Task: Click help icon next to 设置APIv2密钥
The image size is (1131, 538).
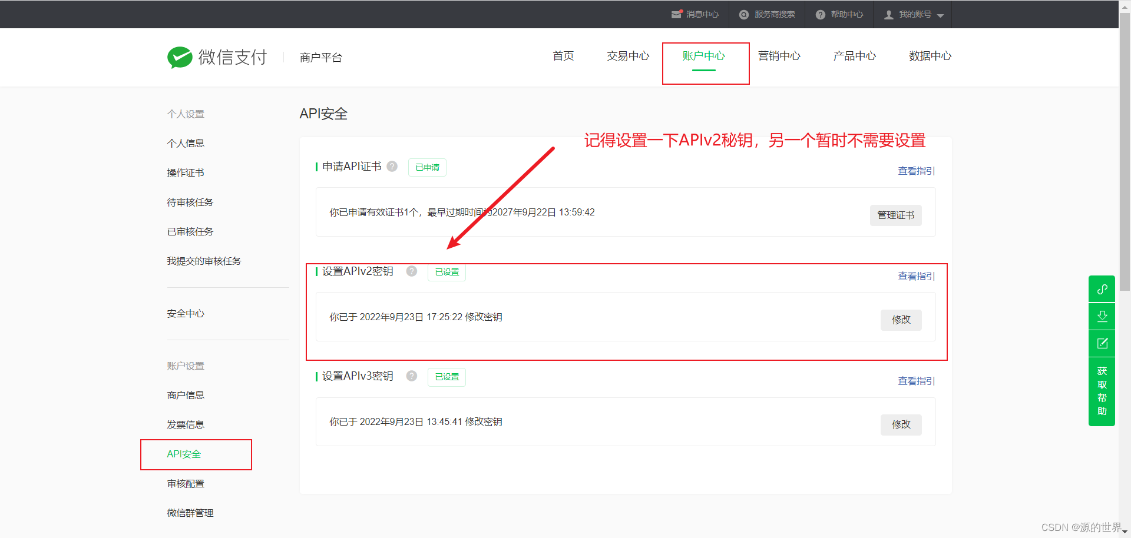Action: point(412,271)
